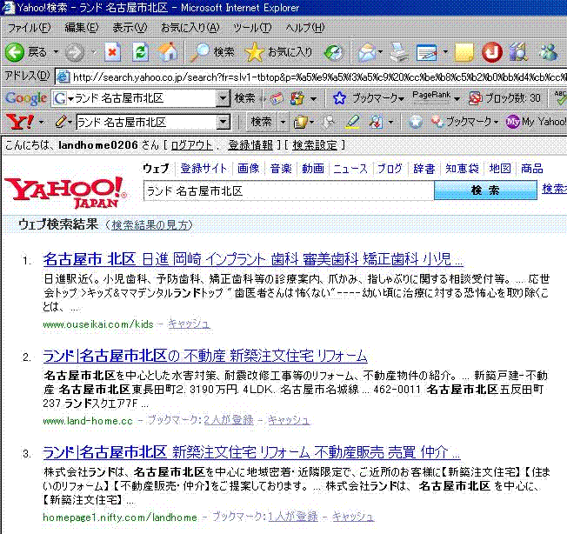Click the Mail envelope icon
The height and width of the screenshot is (534, 567).
[x=367, y=53]
